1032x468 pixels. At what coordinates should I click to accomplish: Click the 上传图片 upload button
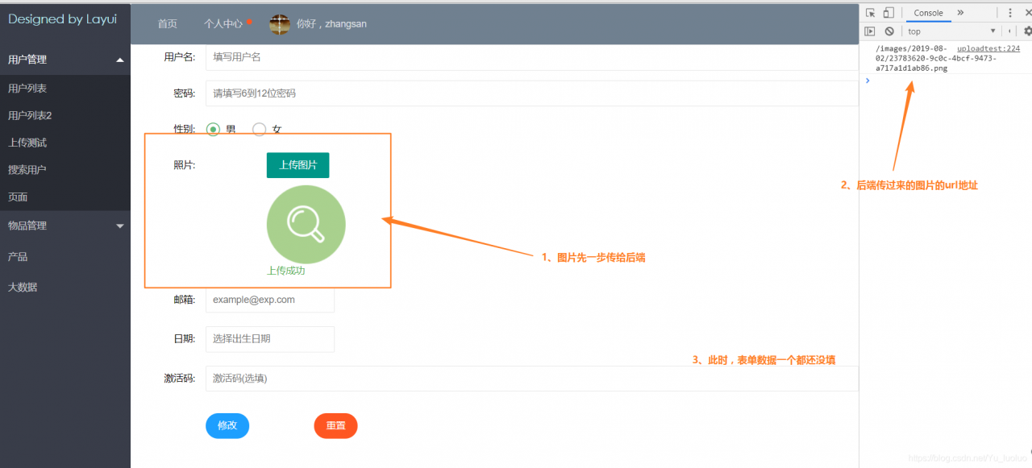[x=298, y=165]
